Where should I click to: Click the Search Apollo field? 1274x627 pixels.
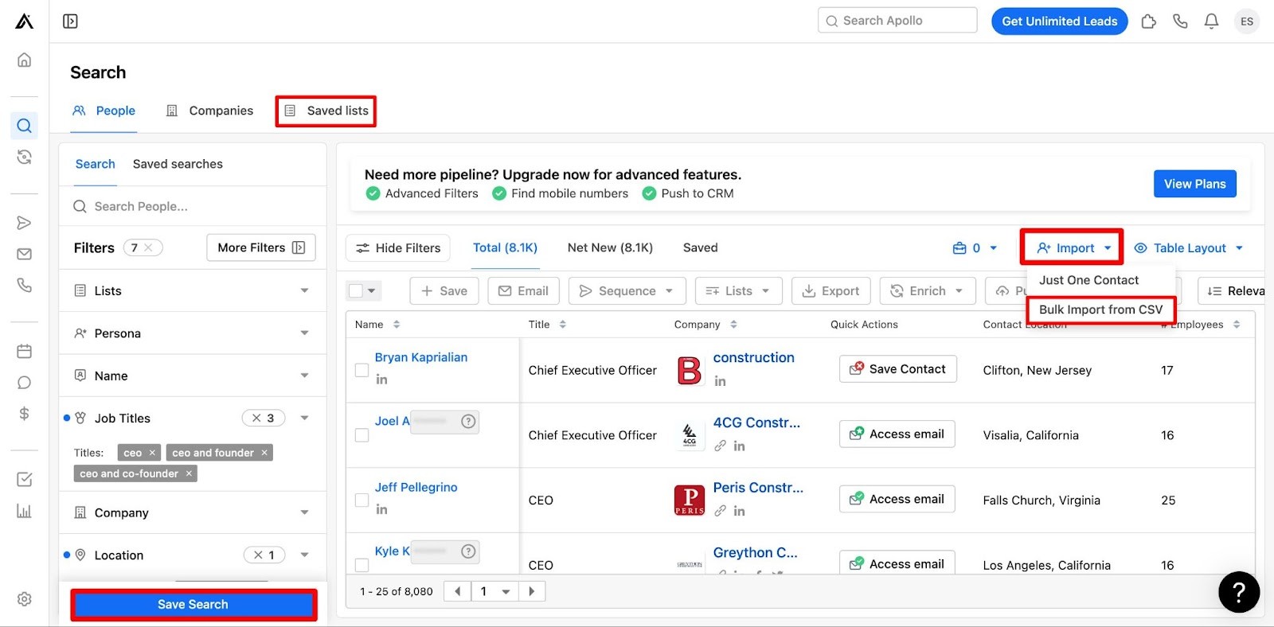pos(897,21)
